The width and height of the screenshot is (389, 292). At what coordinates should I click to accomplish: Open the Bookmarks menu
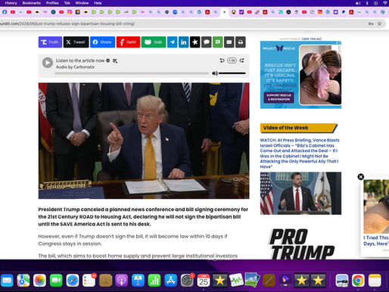(32, 3)
